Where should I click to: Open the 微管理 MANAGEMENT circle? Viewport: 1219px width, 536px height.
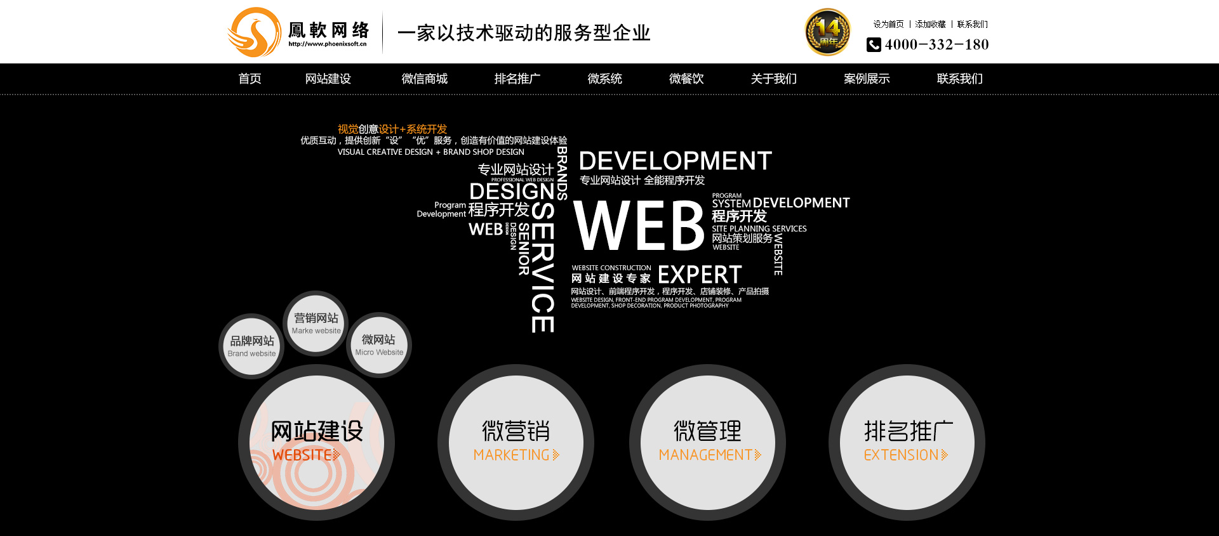tap(707, 442)
